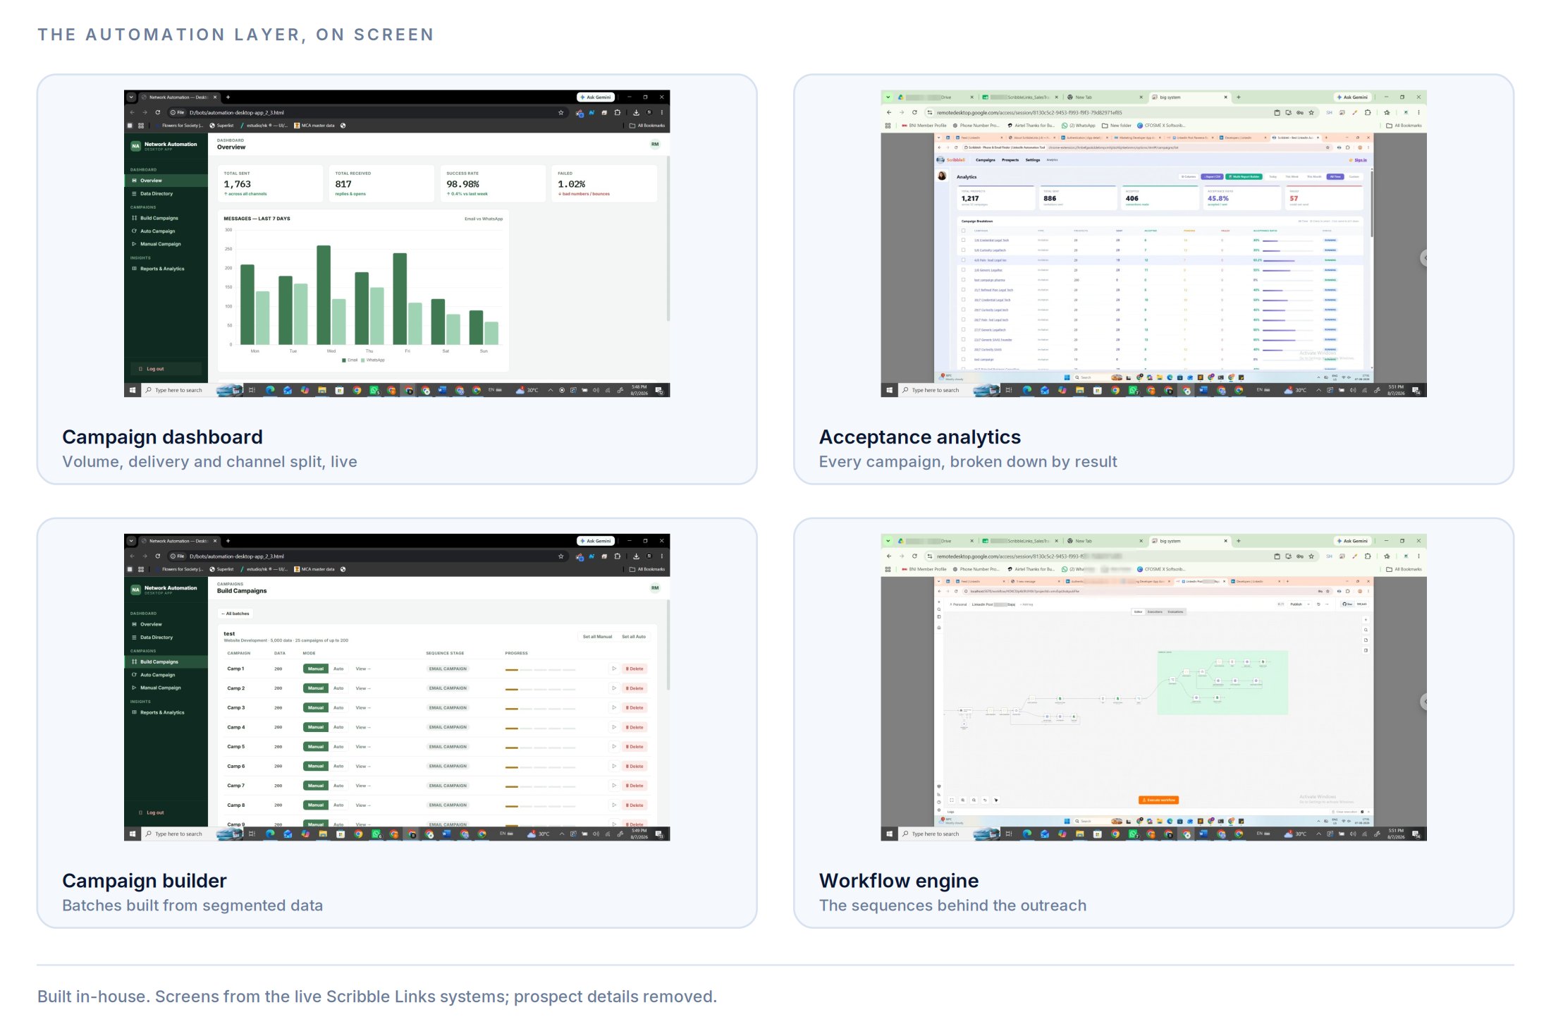Click side panel arrow handle on Acceptance analytics
This screenshot has width=1551, height=1024.
1423,258
